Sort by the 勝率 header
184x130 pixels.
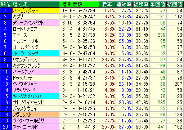pyautogui.click(x=107, y=4)
